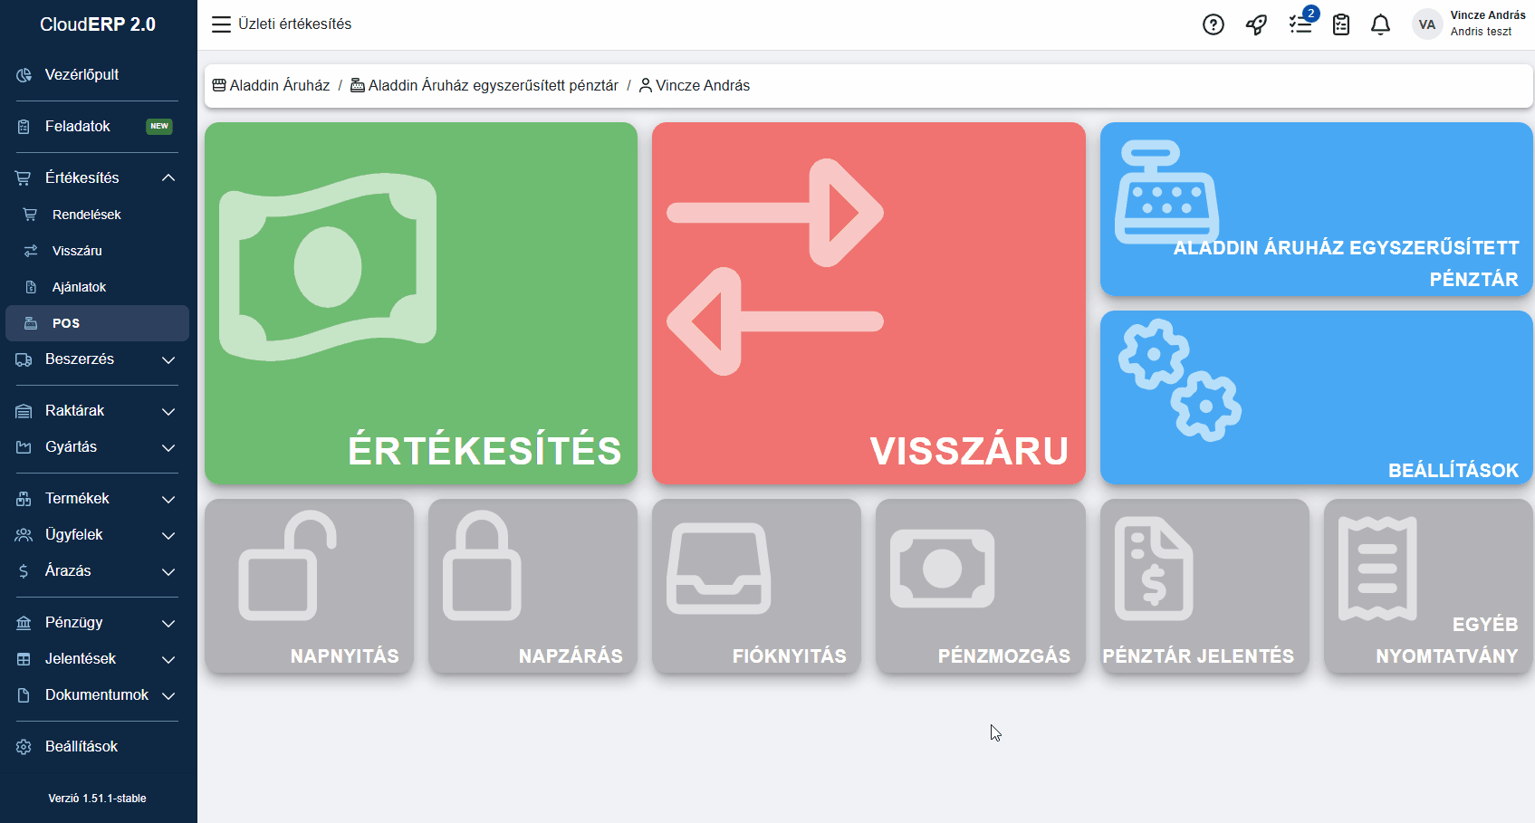Open the PÉNZTÁR JELENTÉS tile
Image resolution: width=1535 pixels, height=823 pixels.
click(1204, 587)
